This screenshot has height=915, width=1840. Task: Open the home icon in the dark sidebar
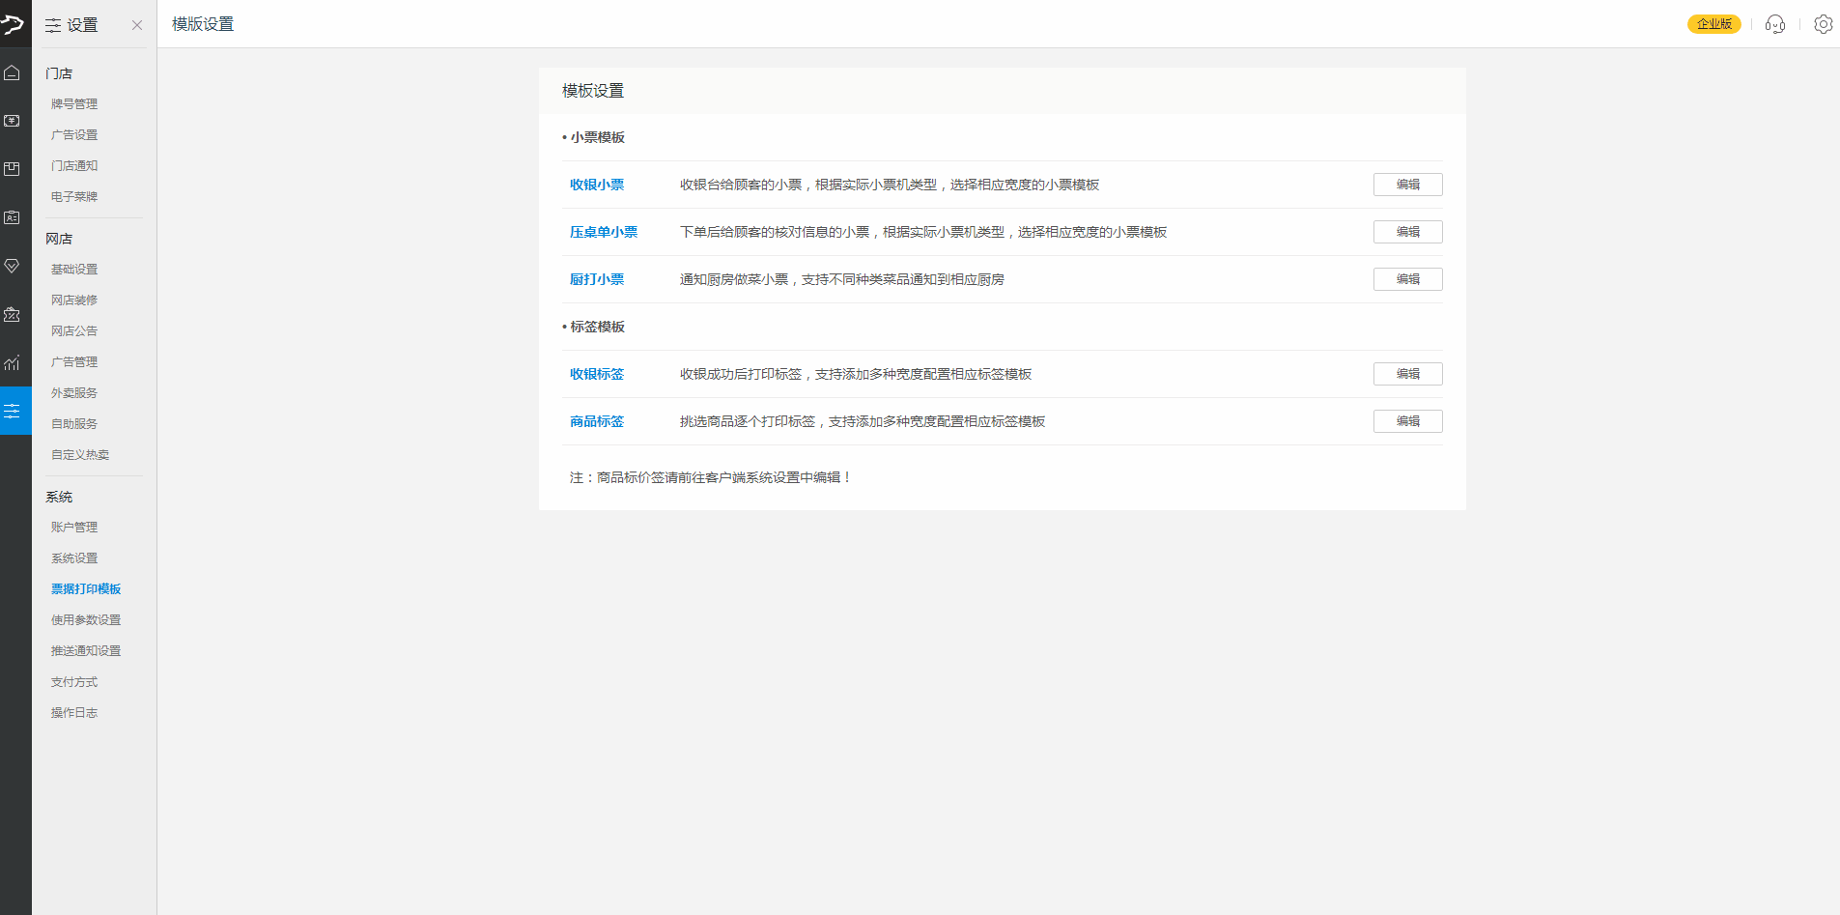[12, 72]
